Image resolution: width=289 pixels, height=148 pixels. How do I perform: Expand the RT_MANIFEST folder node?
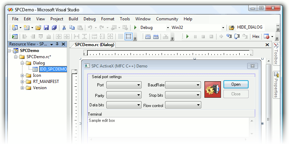click(22, 82)
